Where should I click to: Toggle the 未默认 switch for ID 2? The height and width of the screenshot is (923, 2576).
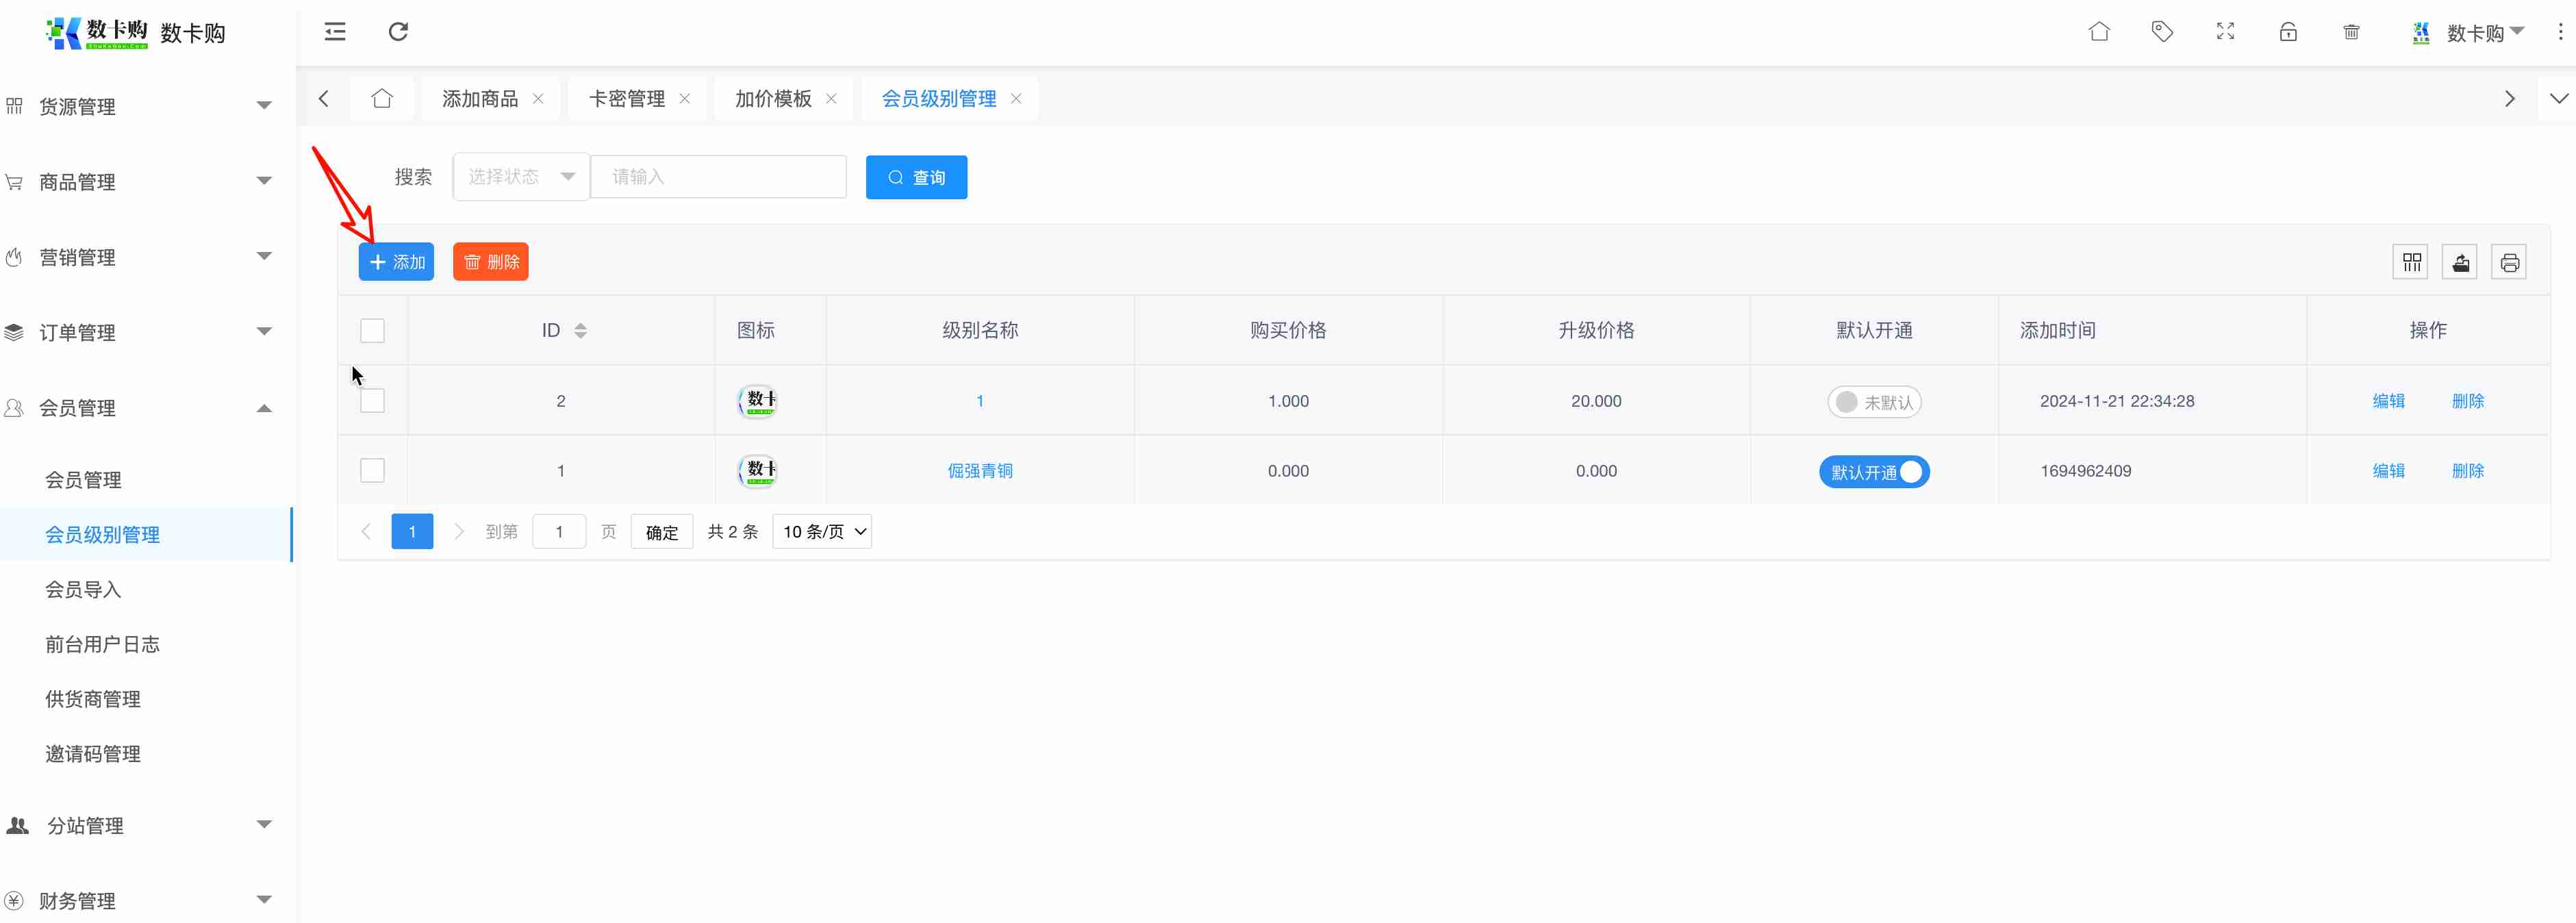click(x=1874, y=402)
